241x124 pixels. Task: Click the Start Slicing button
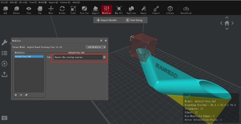click(134, 20)
